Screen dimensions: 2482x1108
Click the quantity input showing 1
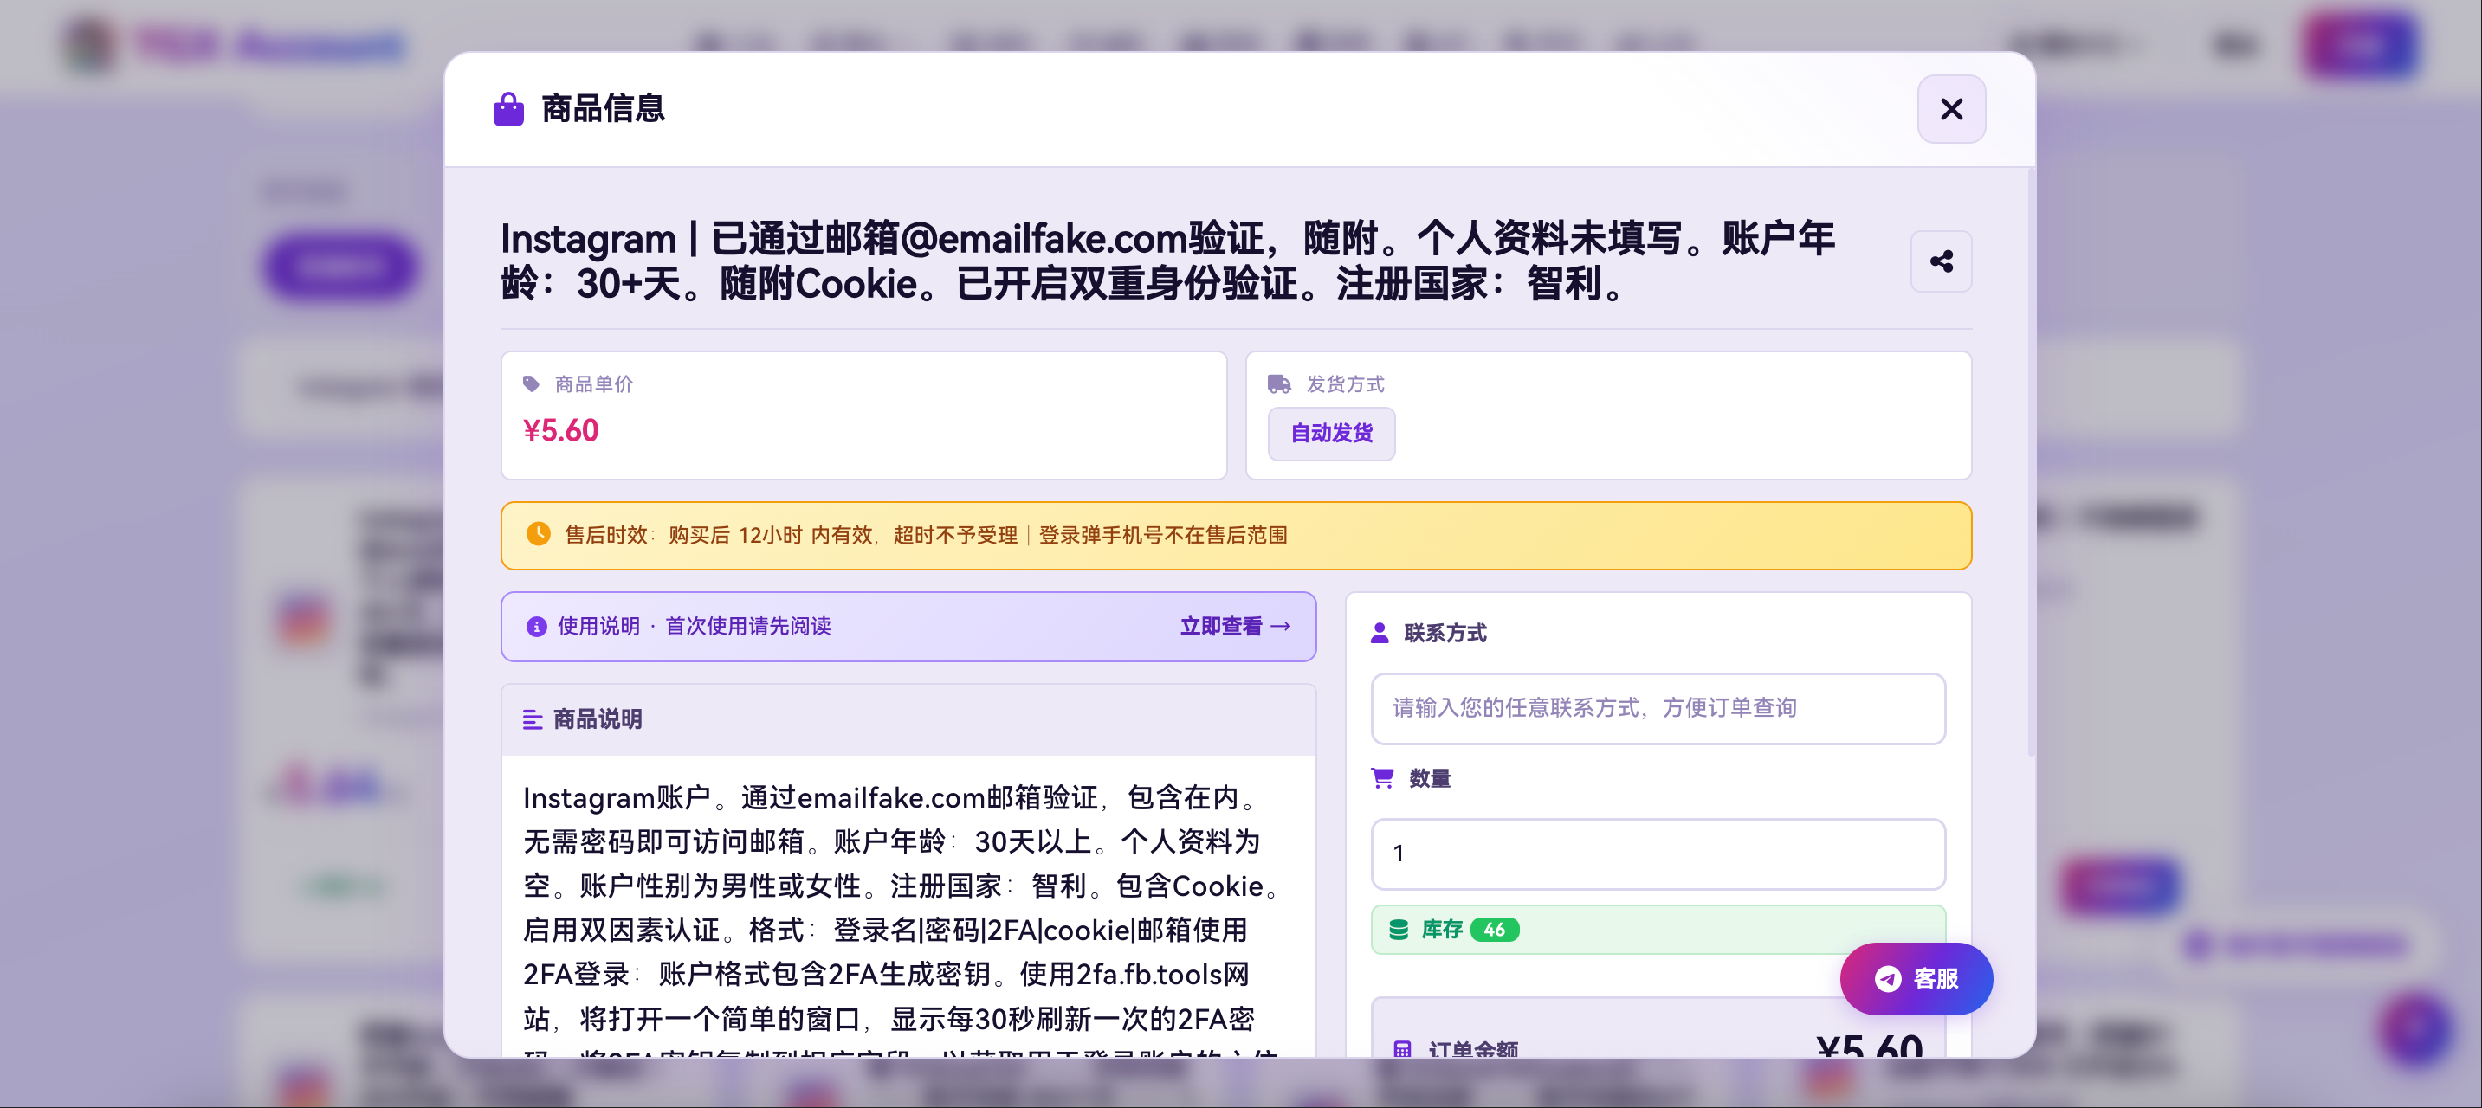(x=1657, y=854)
